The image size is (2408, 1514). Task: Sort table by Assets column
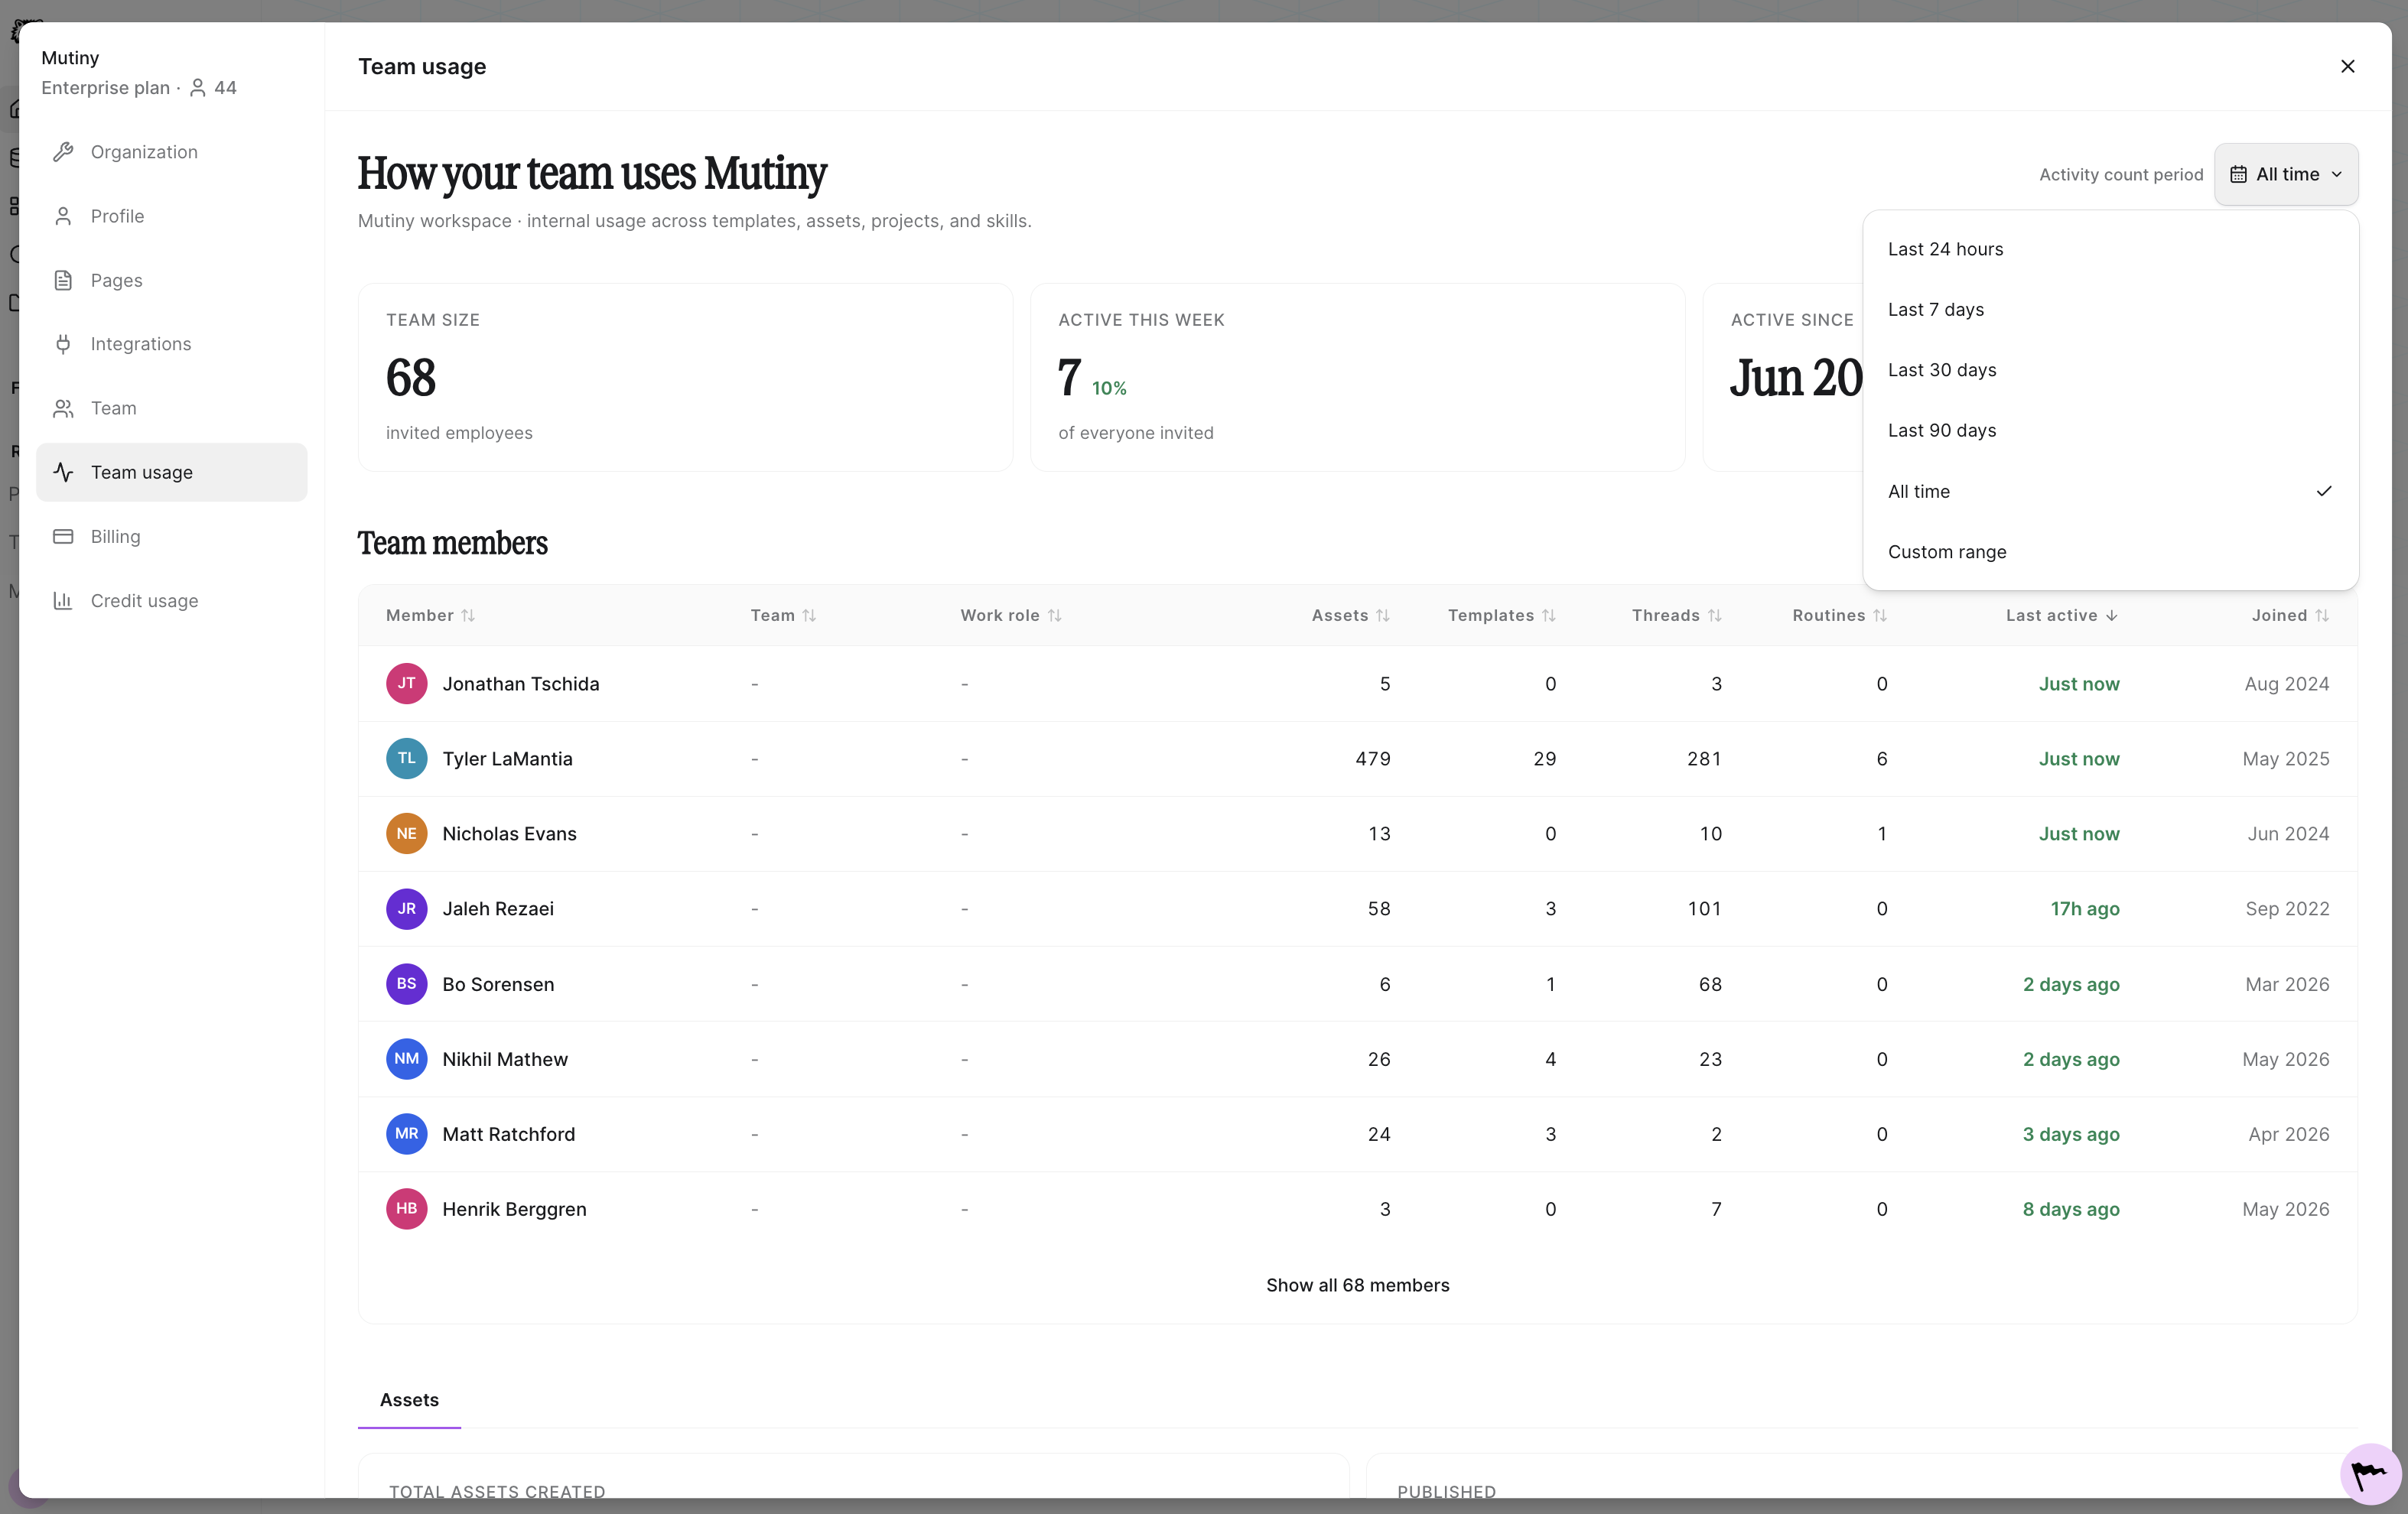pyautogui.click(x=1351, y=616)
